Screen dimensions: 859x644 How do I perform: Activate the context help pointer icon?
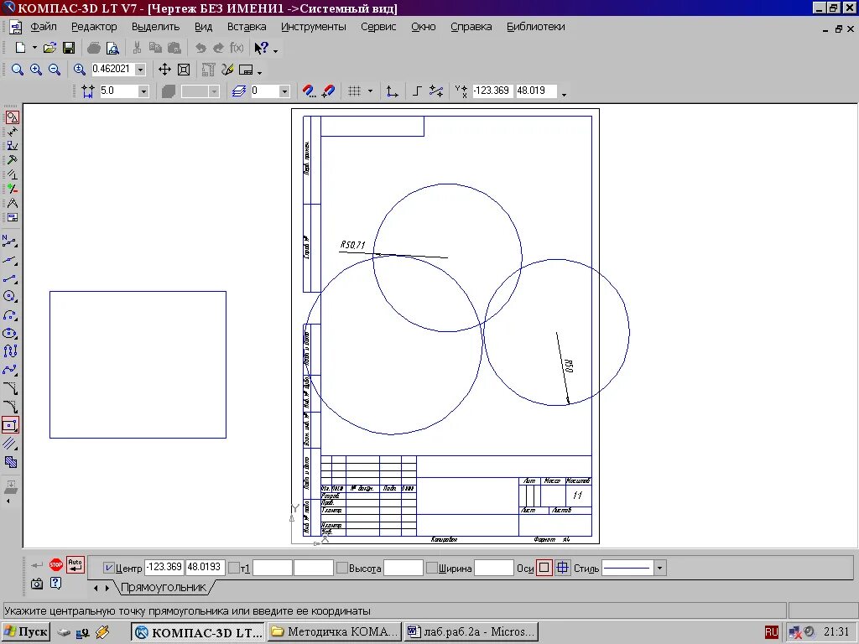pos(262,48)
